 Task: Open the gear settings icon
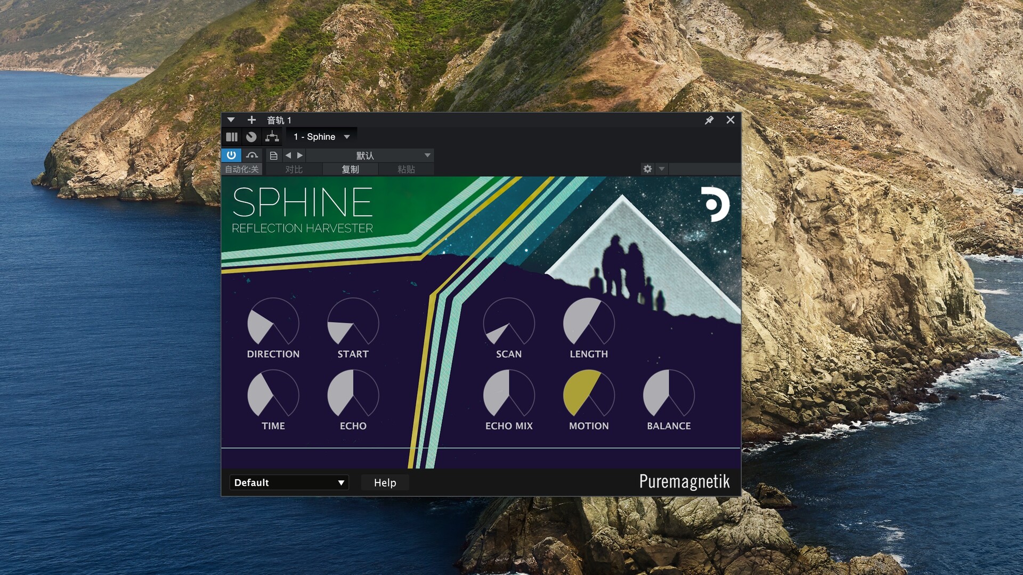click(647, 169)
